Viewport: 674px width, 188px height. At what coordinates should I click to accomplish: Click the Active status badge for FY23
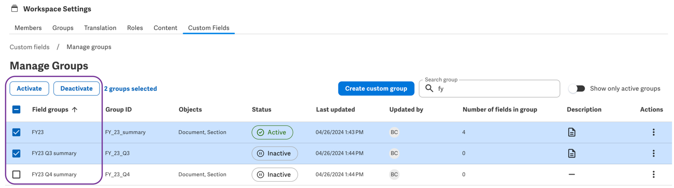coord(272,132)
